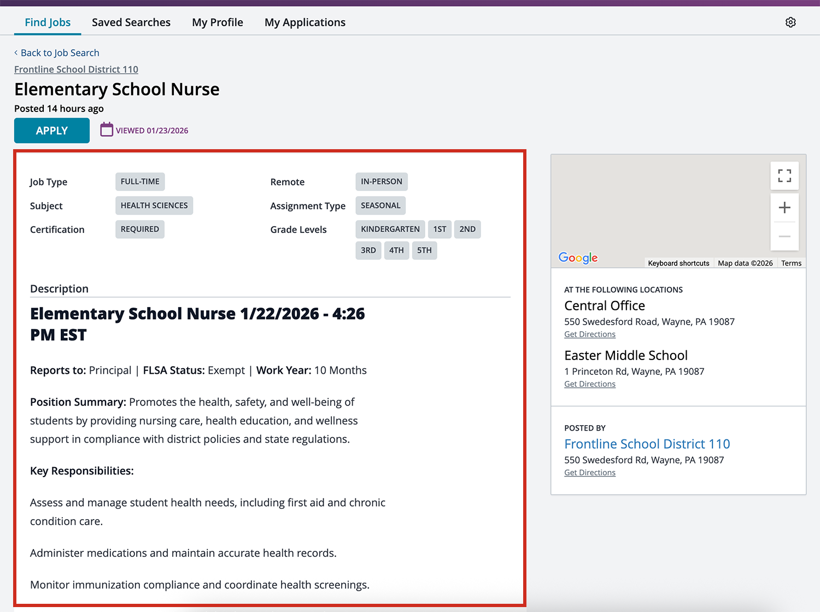This screenshot has width=820, height=612.
Task: Open Google Maps Terms link
Action: 790,263
